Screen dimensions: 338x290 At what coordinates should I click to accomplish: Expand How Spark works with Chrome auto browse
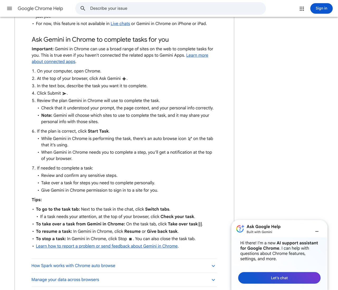124,266
